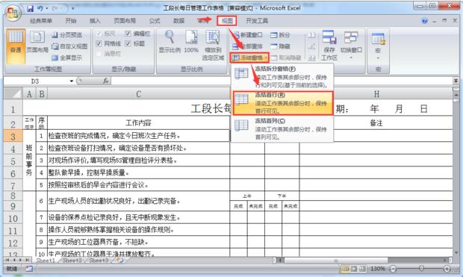Click the Office round button
The height and width of the screenshot is (277, 463).
click(x=13, y=13)
